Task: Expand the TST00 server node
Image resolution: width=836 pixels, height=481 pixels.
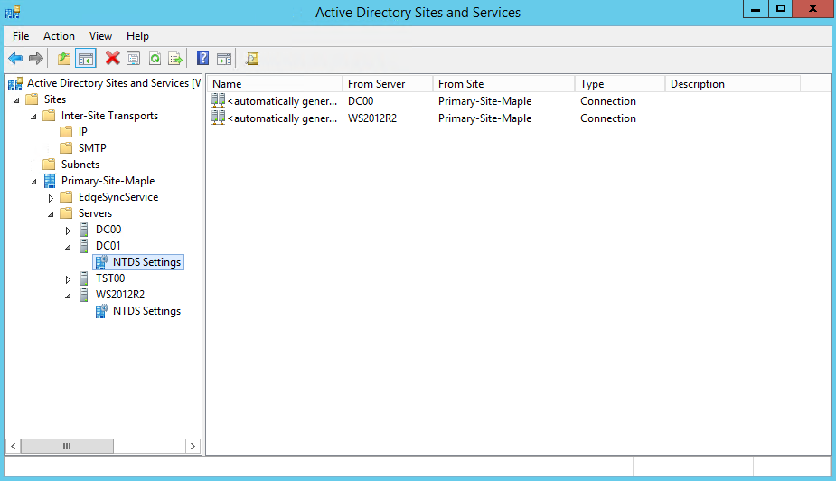Action: pyautogui.click(x=68, y=279)
